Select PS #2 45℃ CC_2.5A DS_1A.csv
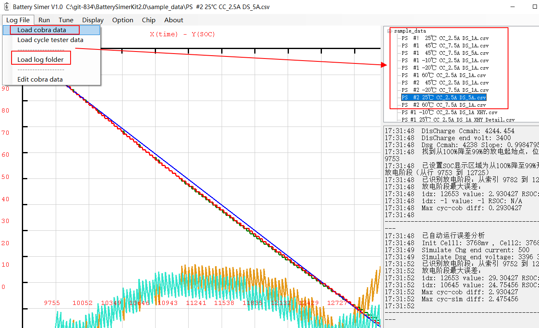This screenshot has width=539, height=328. (445, 83)
